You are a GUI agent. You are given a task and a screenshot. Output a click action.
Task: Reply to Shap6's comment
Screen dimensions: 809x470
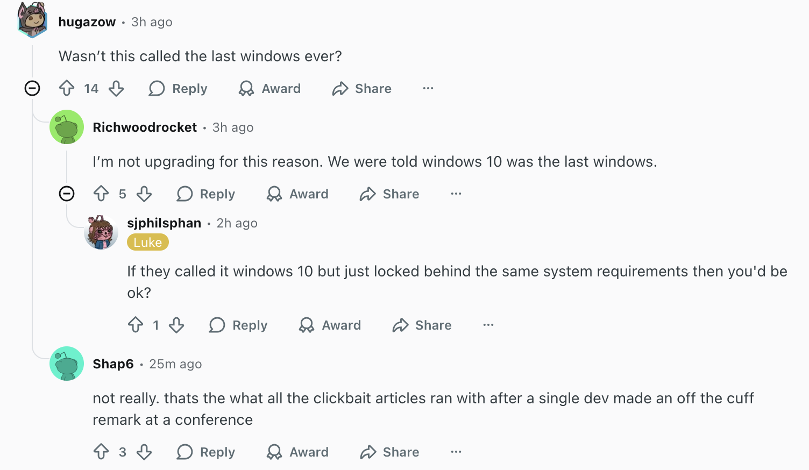(x=205, y=452)
